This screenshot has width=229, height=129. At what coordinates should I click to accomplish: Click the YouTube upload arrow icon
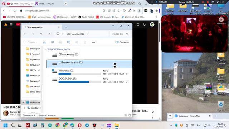point(138,24)
